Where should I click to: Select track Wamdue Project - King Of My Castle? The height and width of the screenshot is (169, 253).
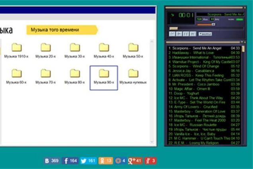coord(204,62)
